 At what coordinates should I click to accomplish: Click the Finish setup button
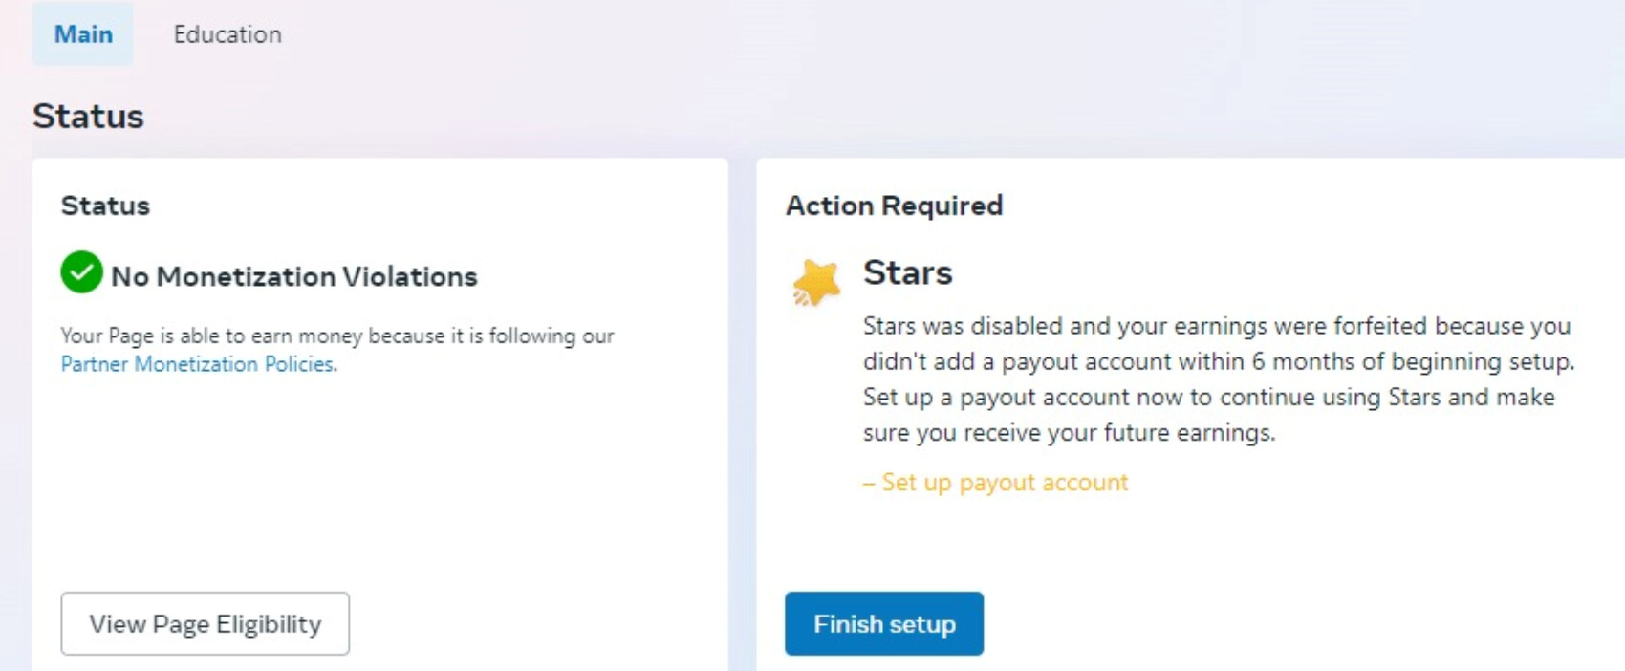[884, 624]
